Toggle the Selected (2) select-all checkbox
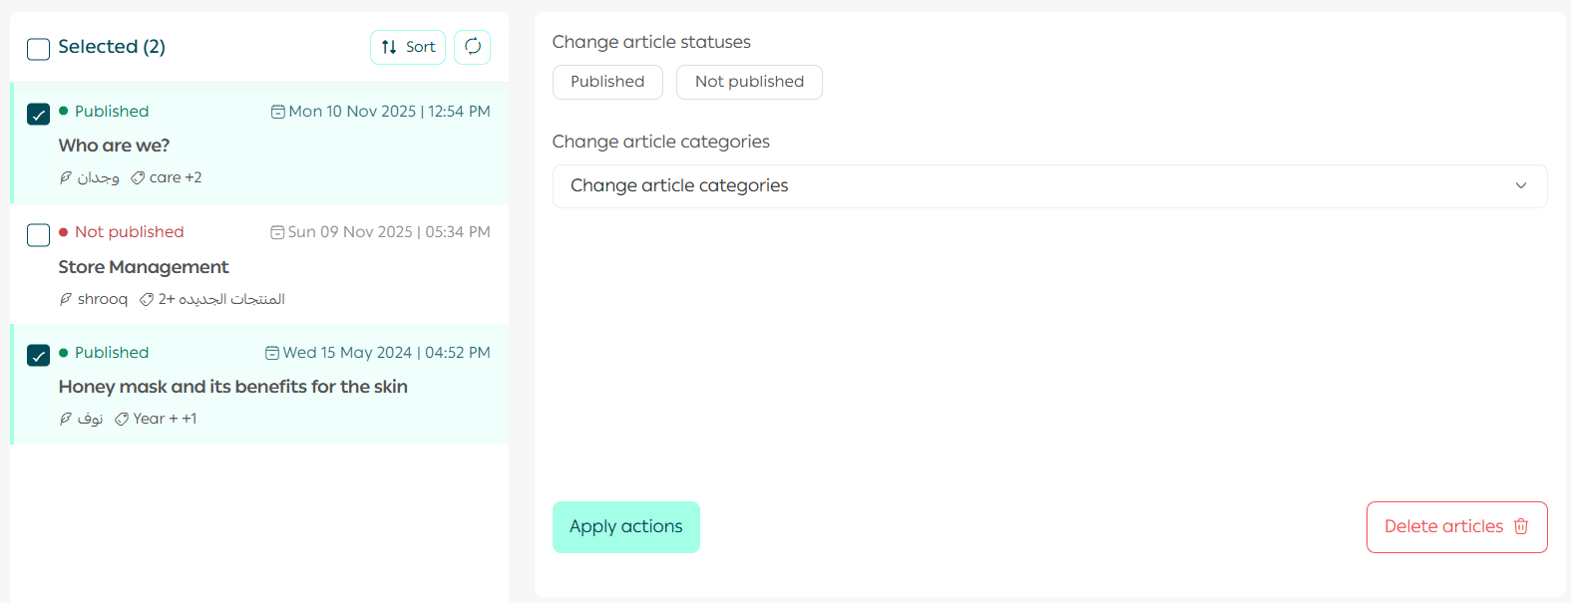Screen dimensions: 1571x603 [38, 49]
